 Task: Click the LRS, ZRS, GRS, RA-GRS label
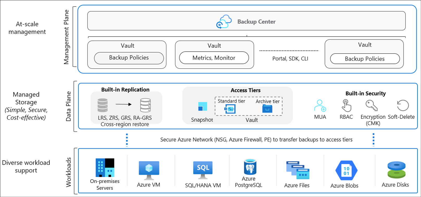pyautogui.click(x=125, y=118)
